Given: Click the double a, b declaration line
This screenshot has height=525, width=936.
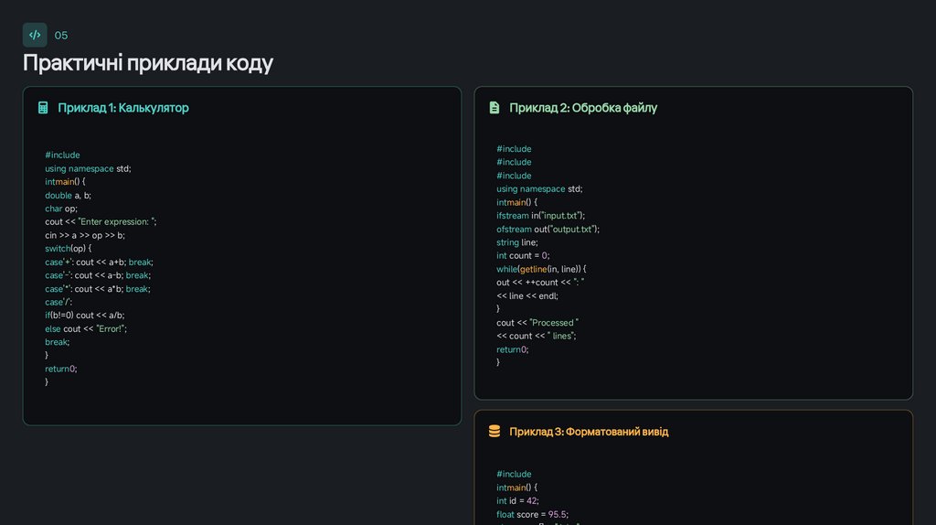Looking at the screenshot, I should click(x=68, y=195).
